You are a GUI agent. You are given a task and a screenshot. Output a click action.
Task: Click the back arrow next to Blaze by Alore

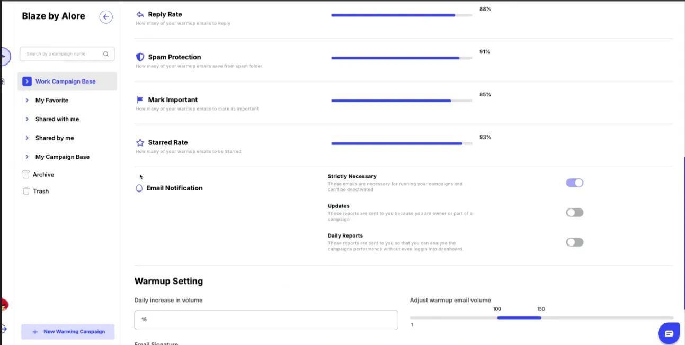click(x=106, y=17)
